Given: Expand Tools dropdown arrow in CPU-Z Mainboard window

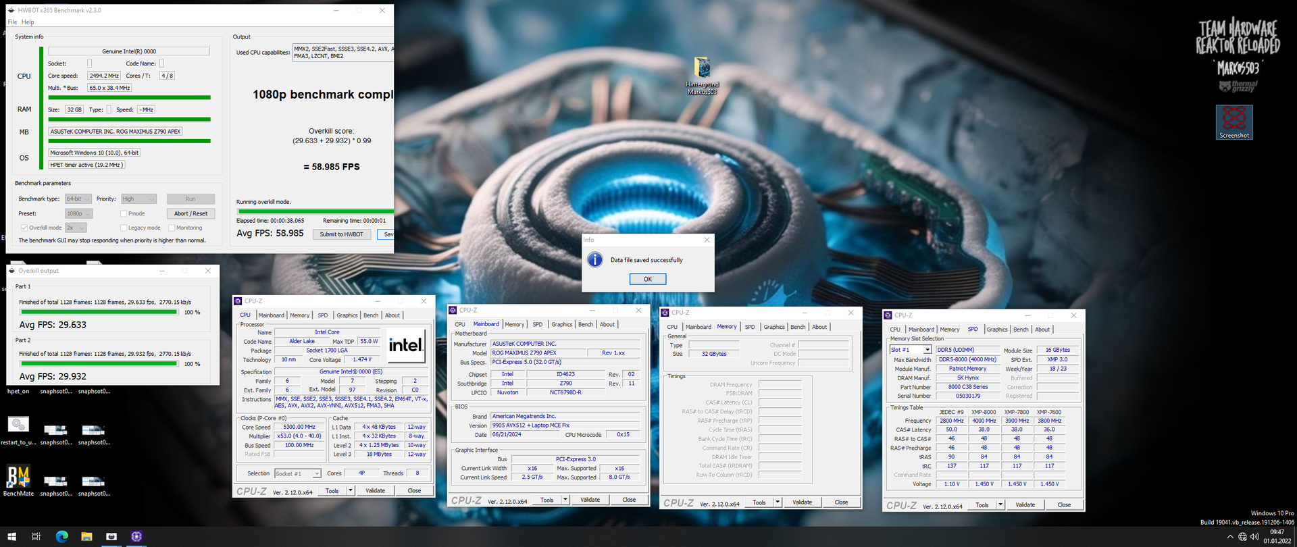Looking at the screenshot, I should pyautogui.click(x=565, y=500).
